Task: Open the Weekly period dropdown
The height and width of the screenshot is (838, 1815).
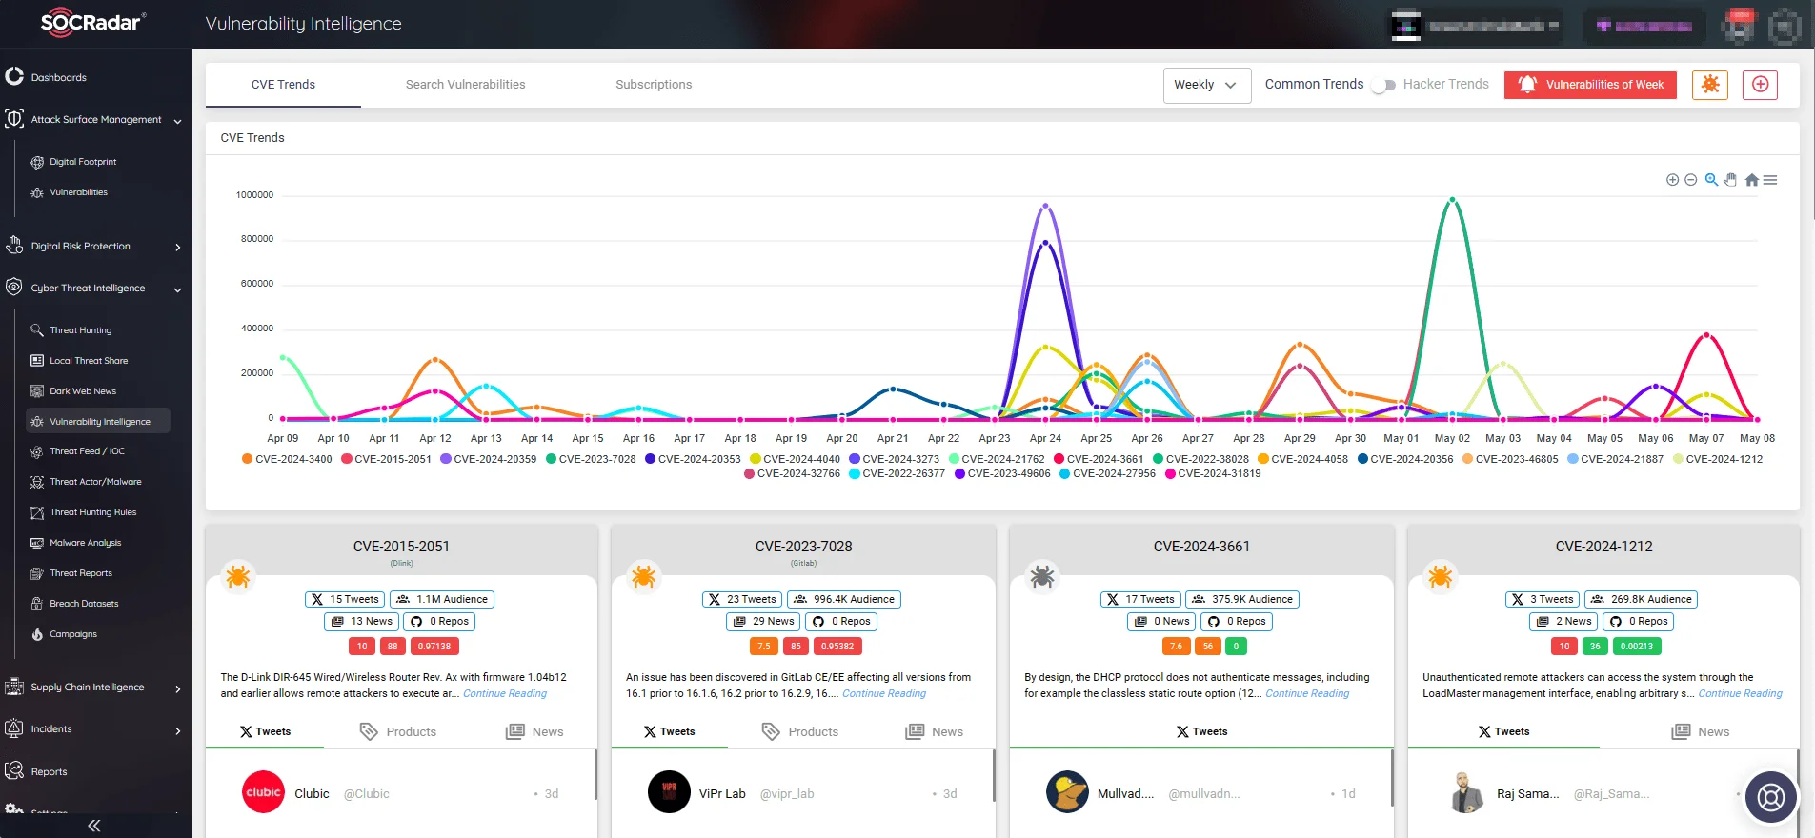Action: (1206, 85)
